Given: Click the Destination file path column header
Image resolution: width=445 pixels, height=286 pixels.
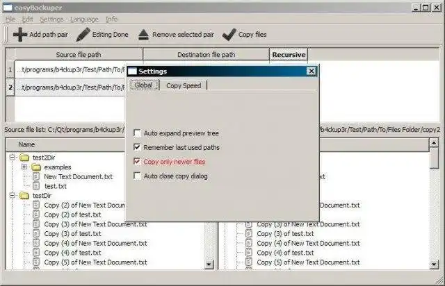Looking at the screenshot, I should [206, 54].
